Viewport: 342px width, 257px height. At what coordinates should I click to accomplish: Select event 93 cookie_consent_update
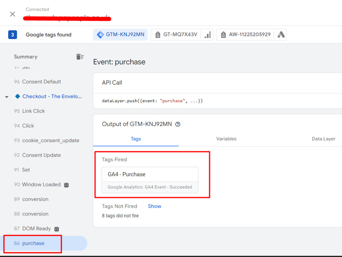click(x=47, y=140)
